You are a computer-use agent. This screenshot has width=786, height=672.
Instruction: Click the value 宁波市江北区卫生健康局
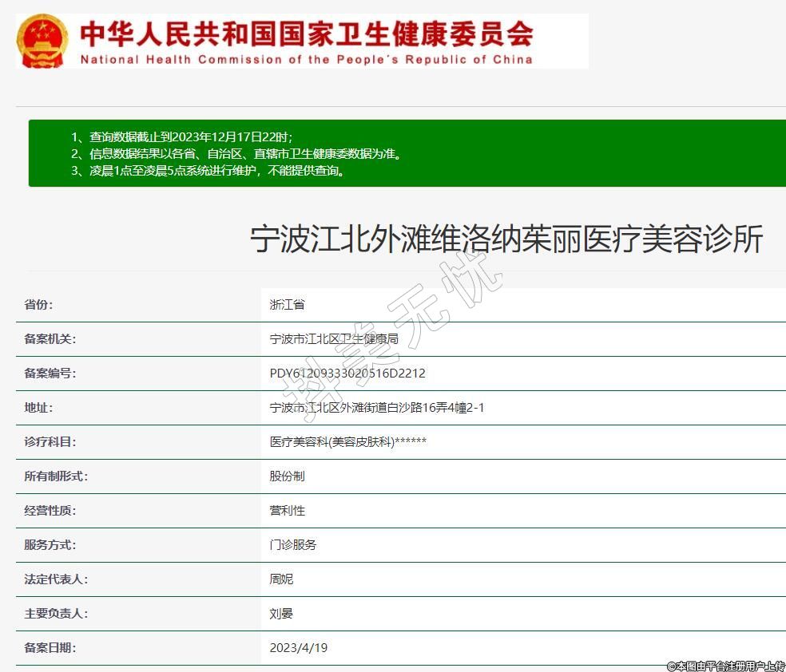coord(334,339)
